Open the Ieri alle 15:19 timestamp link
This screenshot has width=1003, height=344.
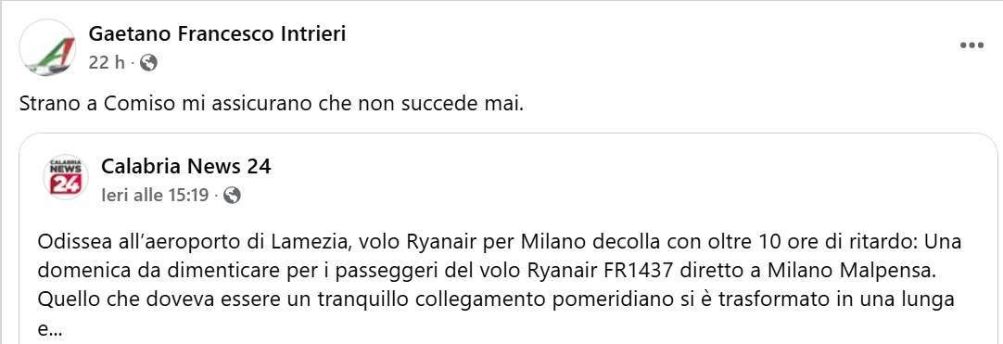pyautogui.click(x=155, y=195)
